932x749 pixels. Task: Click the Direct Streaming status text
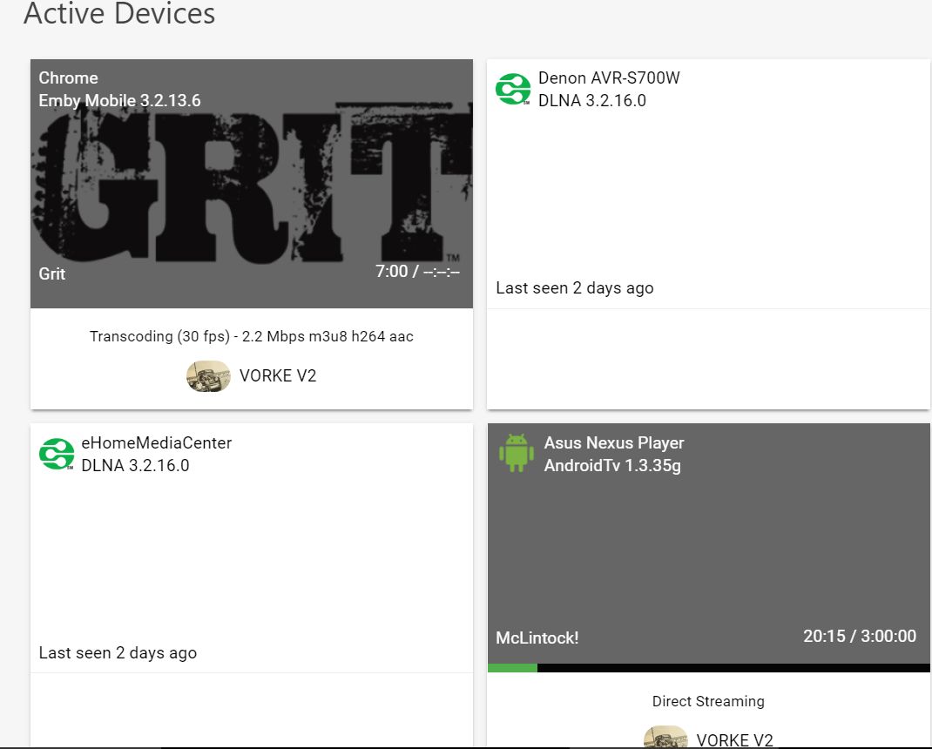708,701
